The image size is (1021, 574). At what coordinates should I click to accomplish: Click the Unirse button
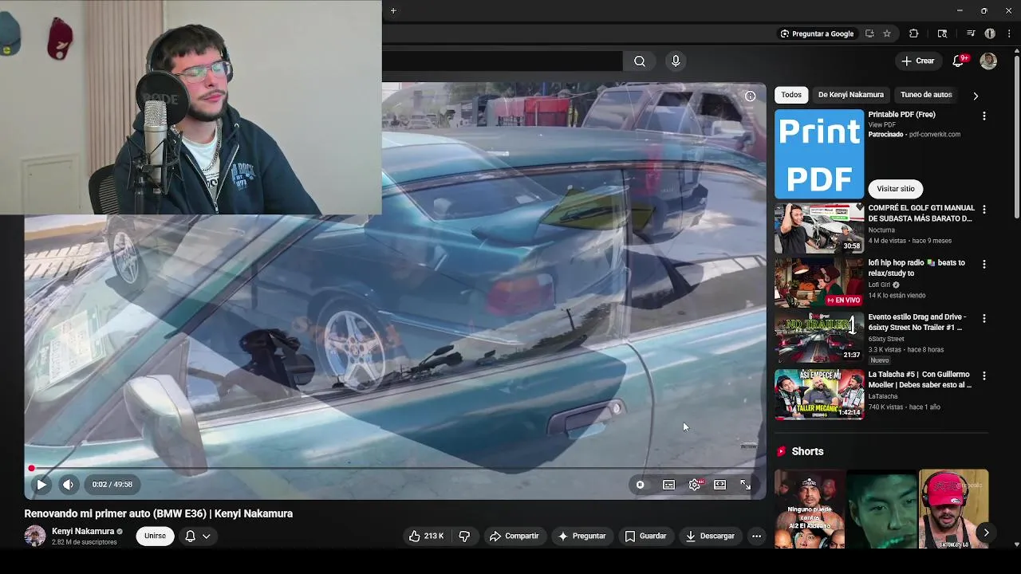[x=155, y=536]
